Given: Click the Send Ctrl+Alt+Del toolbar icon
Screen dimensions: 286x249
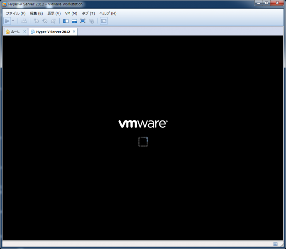Looking at the screenshot, I should (24, 21).
